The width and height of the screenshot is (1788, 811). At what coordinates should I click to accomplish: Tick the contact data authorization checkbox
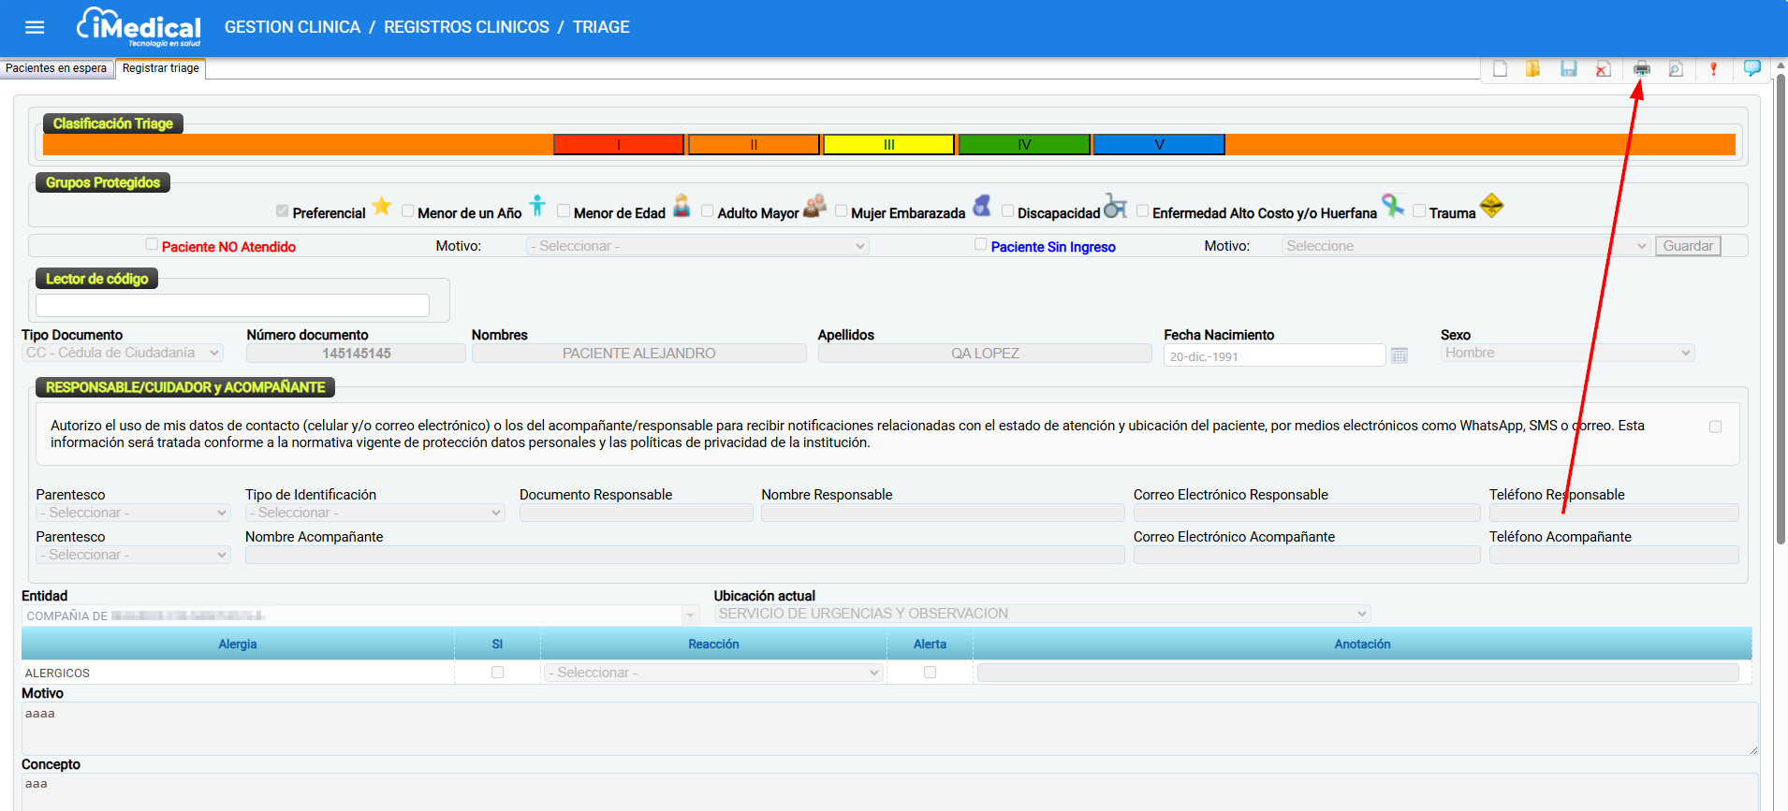[1715, 427]
